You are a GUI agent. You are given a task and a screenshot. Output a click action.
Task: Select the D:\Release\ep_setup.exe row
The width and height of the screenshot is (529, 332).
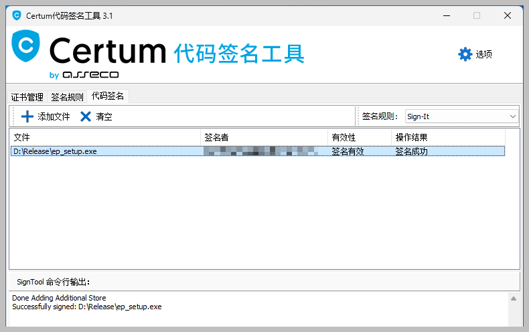[258, 151]
